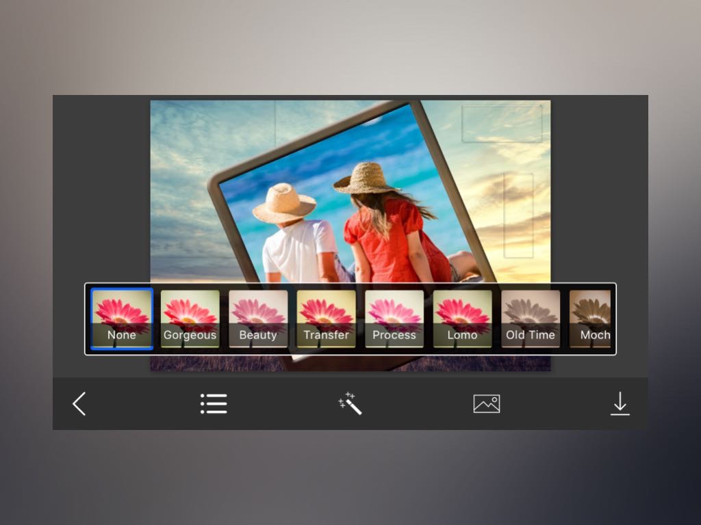Image resolution: width=701 pixels, height=525 pixels.
Task: Tap the man's straw hat
Action: click(x=283, y=203)
